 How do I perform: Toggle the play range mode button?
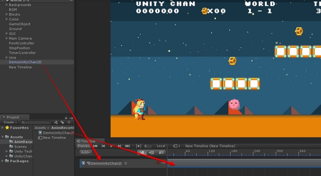click(139, 146)
